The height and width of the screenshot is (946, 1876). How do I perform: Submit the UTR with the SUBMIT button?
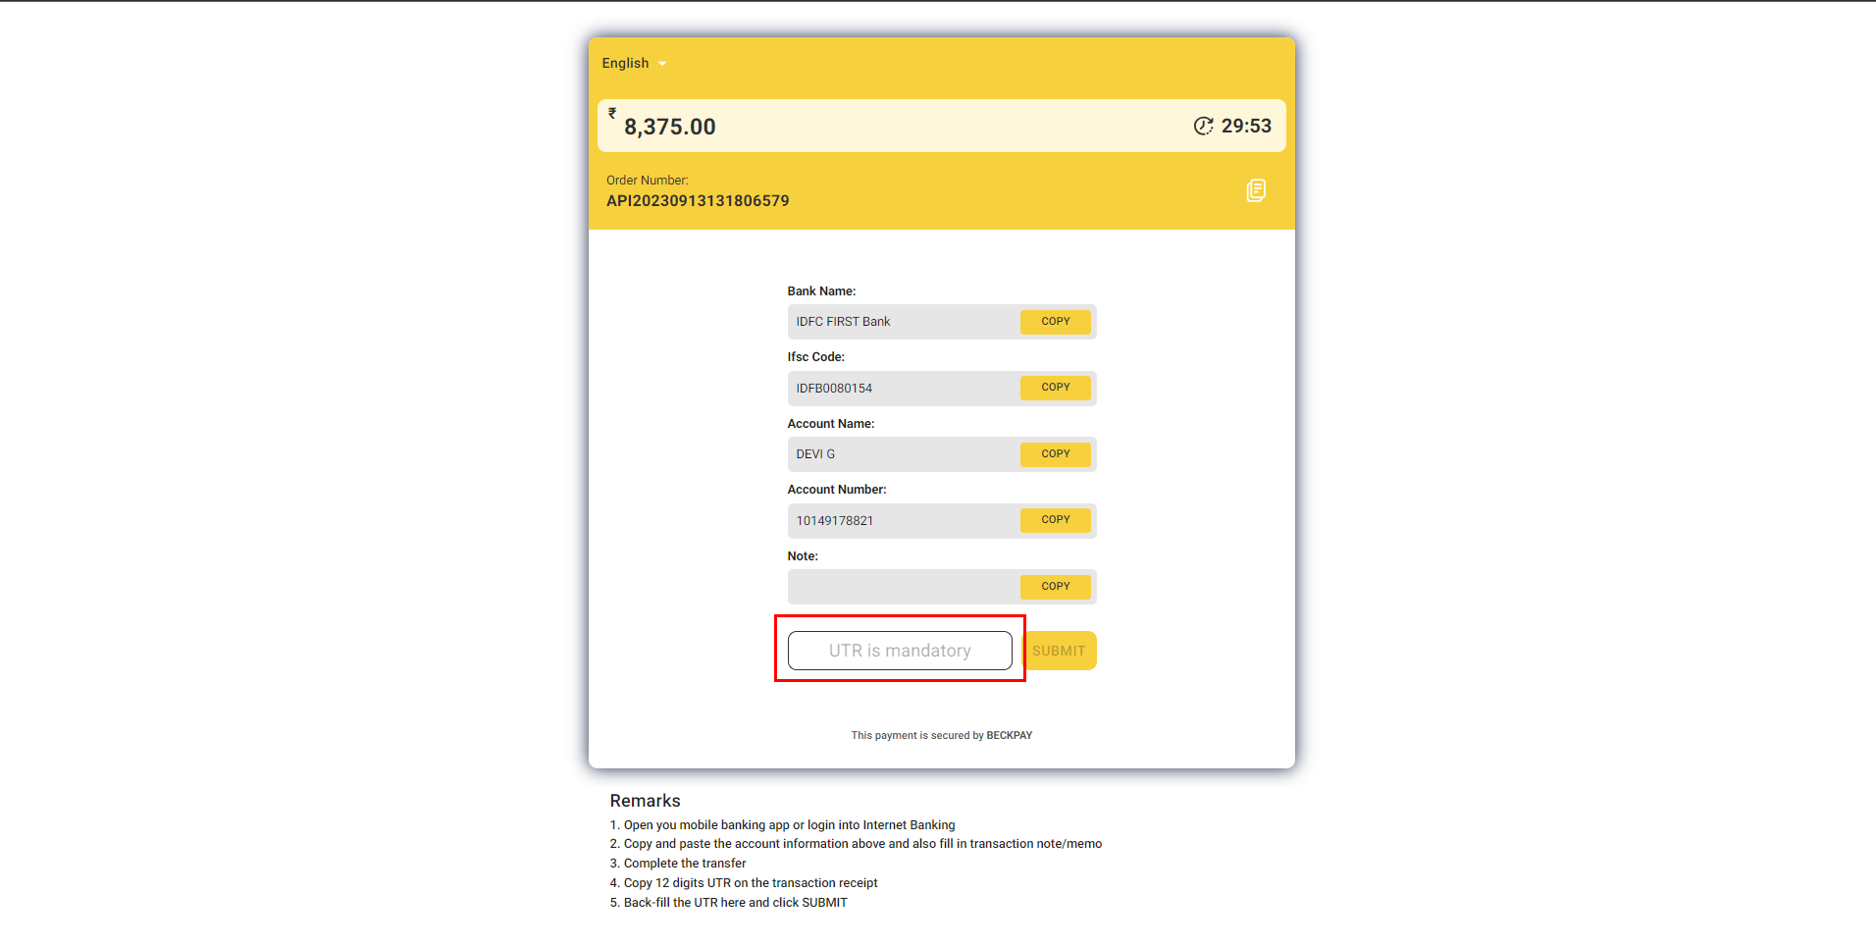(1059, 651)
